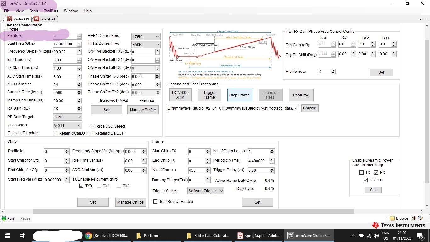The width and height of the screenshot is (430, 242).
Task: Click the horizontal scrollbar right arrow
Action: 422,211
